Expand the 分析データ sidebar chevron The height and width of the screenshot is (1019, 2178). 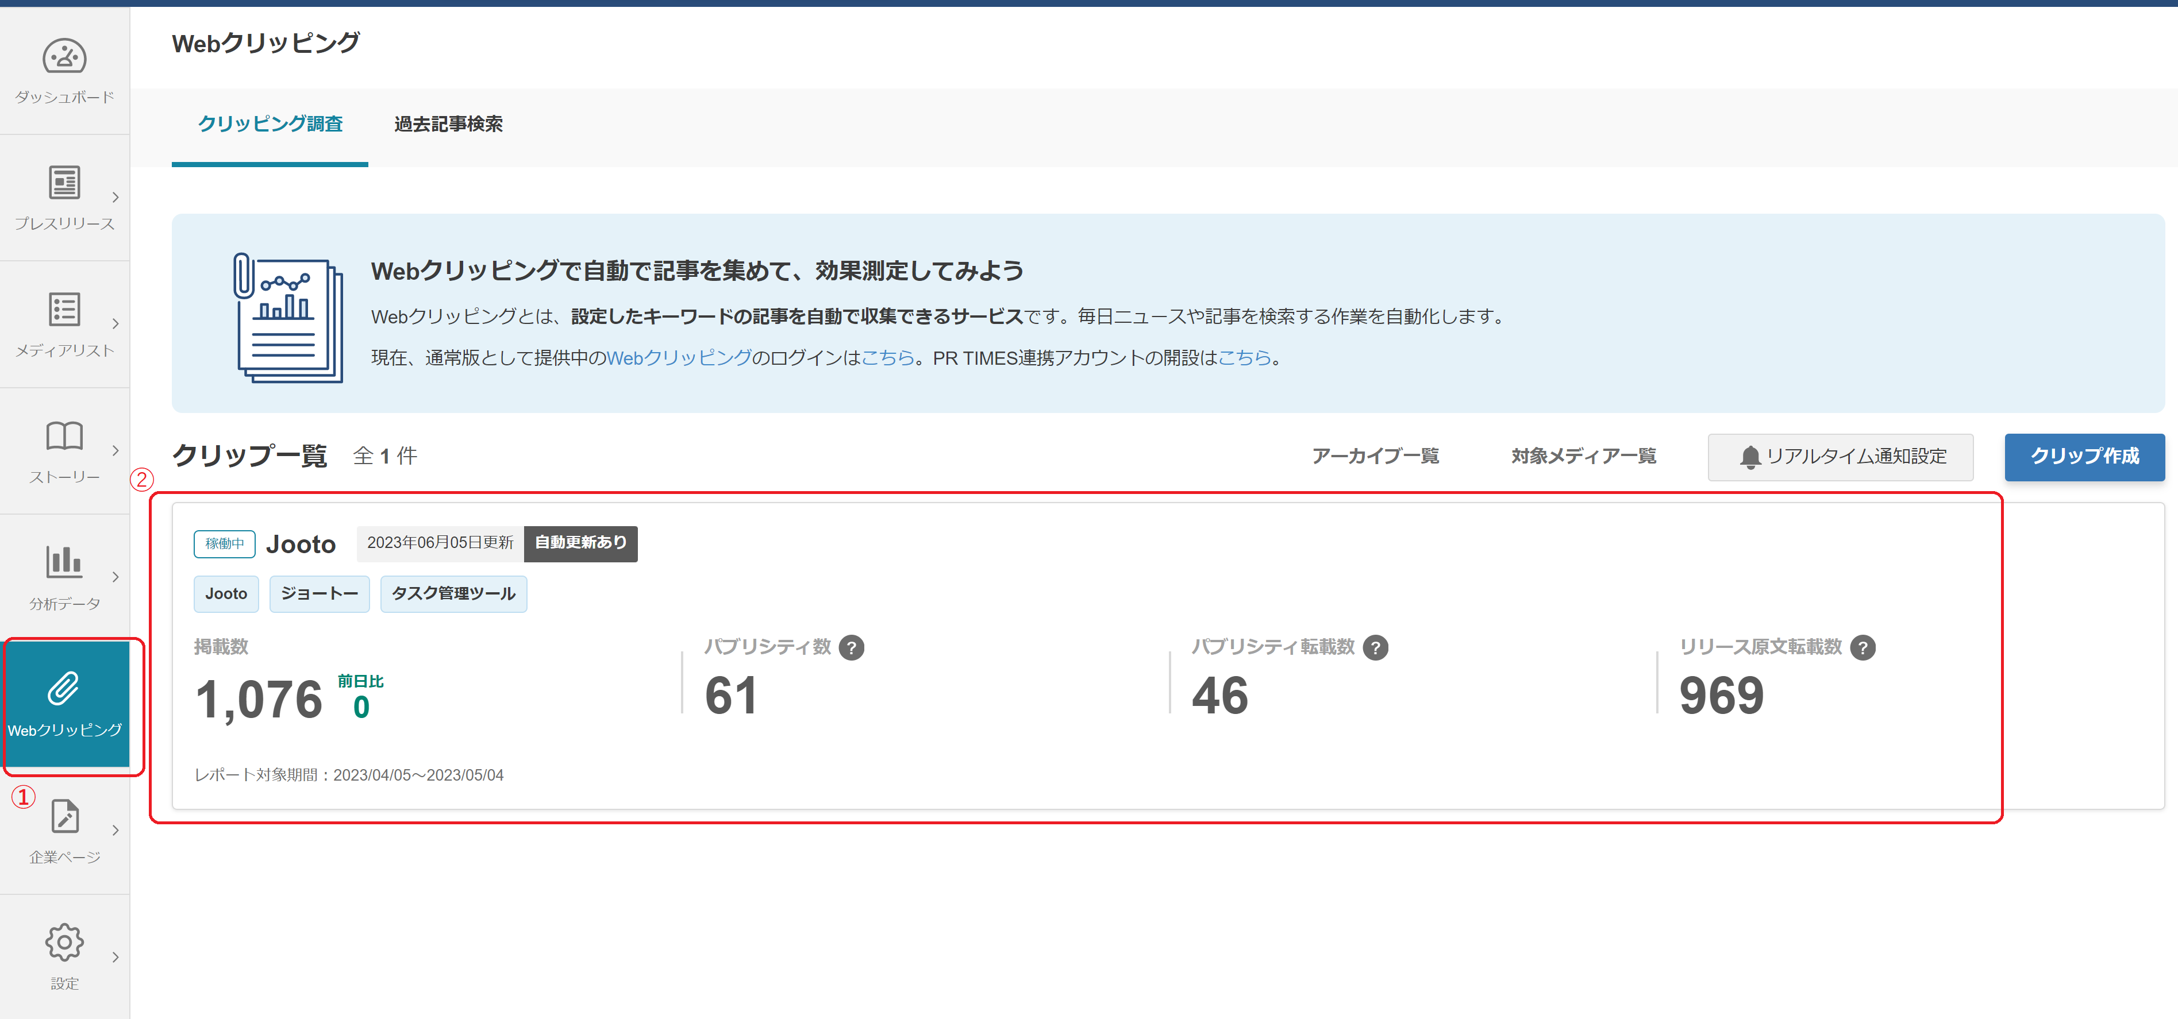116,578
